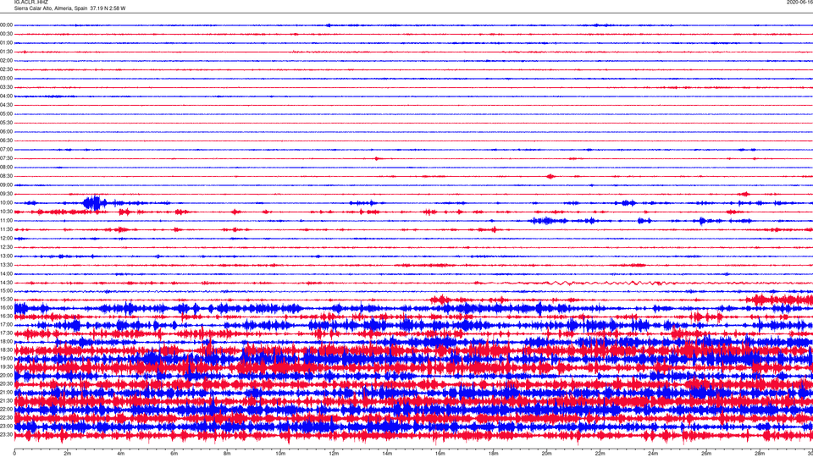The height and width of the screenshot is (457, 813).
Task: Click the 03:00 time label
Action: 6,79
